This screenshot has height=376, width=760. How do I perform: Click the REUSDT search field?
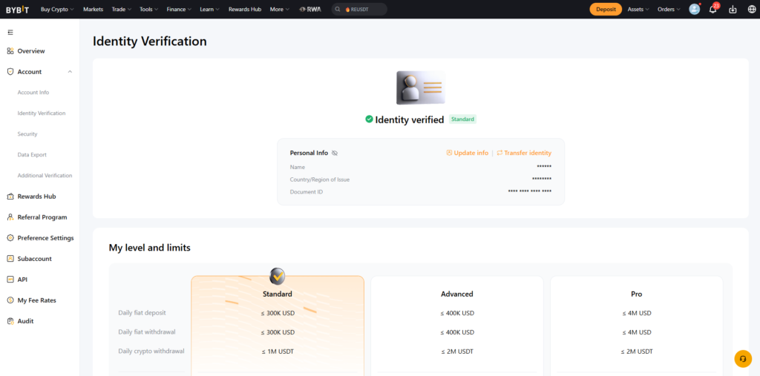[359, 9]
